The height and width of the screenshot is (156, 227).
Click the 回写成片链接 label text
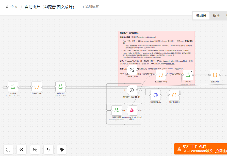(x=37, y=94)
